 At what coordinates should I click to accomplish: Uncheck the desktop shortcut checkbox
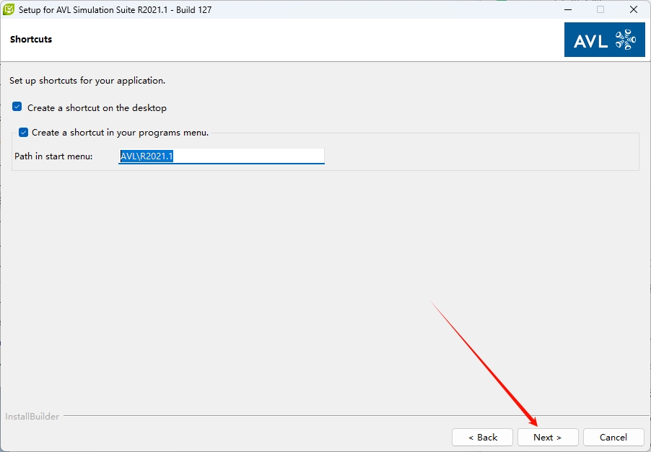[x=17, y=107]
